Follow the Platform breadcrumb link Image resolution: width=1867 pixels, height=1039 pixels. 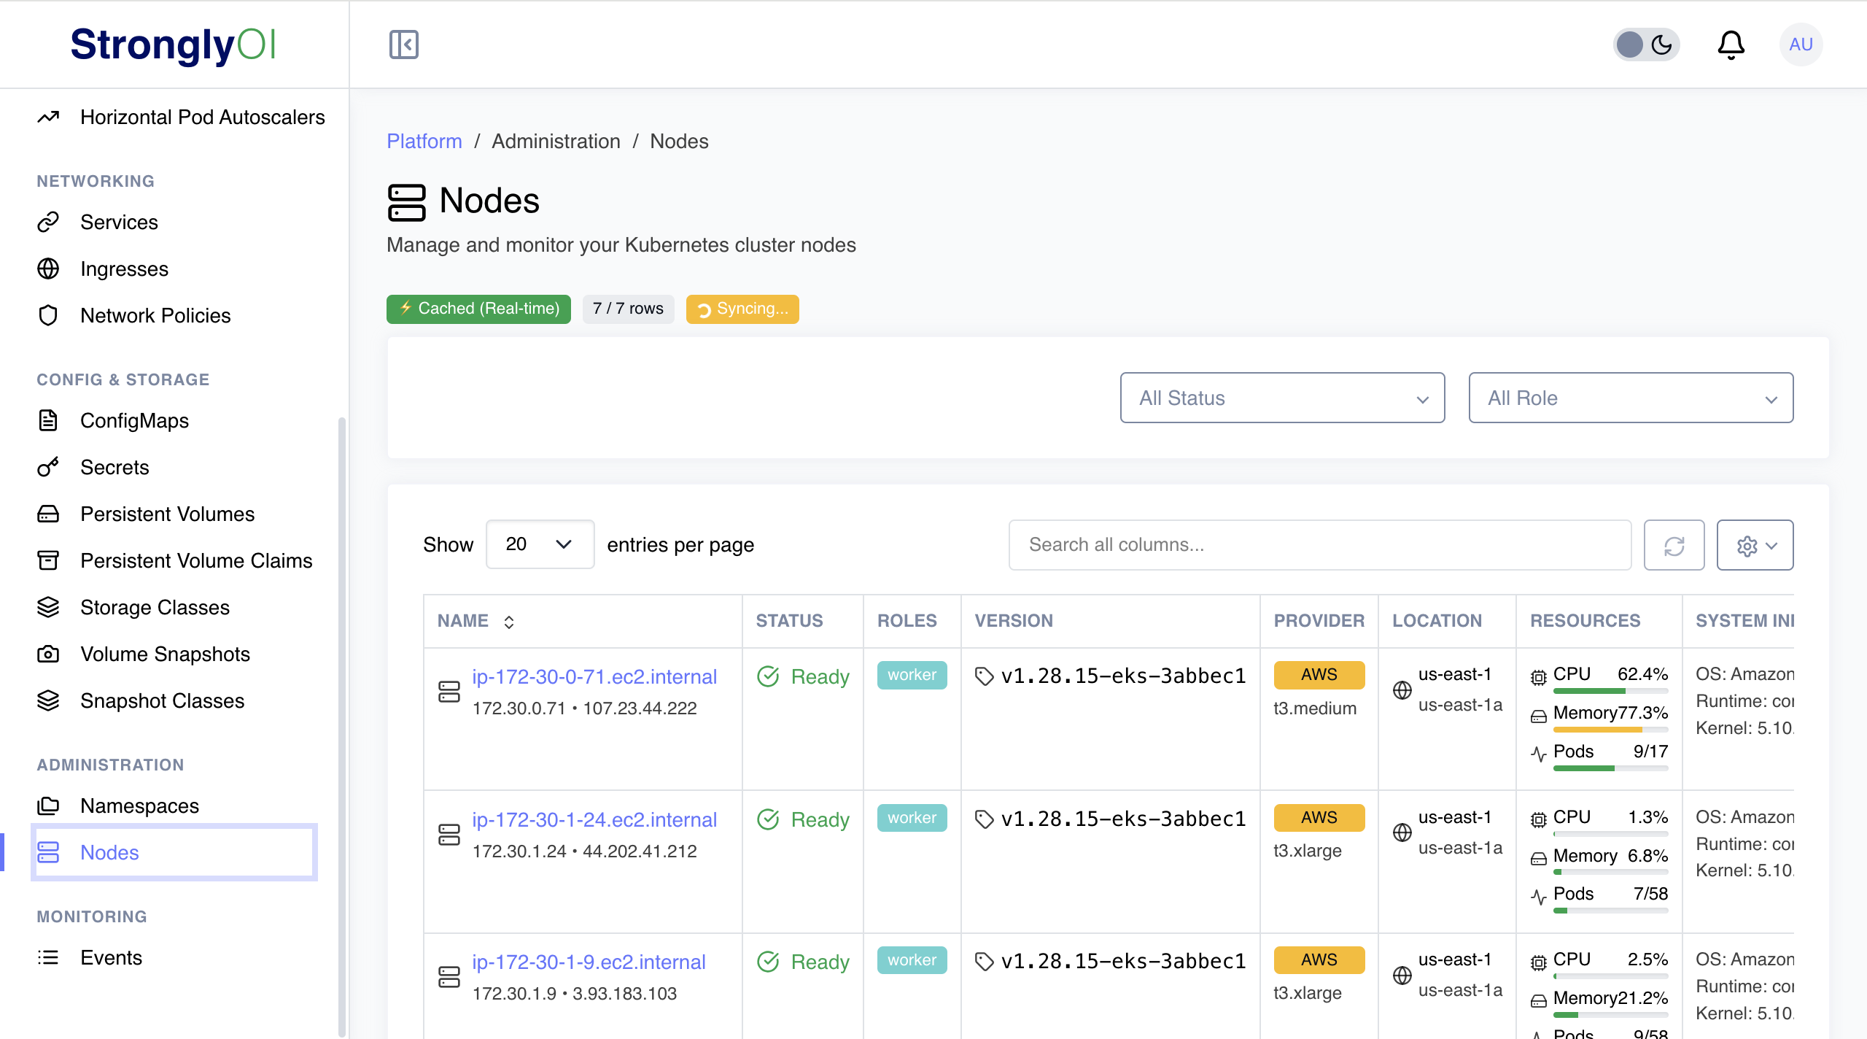pyautogui.click(x=424, y=141)
